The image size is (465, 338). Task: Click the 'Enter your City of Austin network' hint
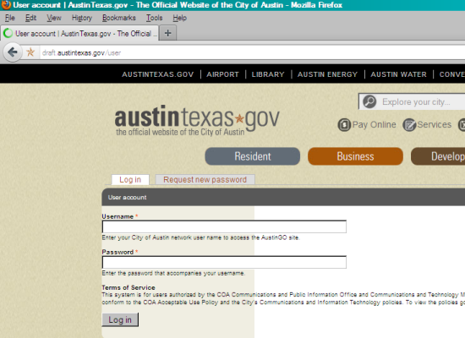pos(200,237)
